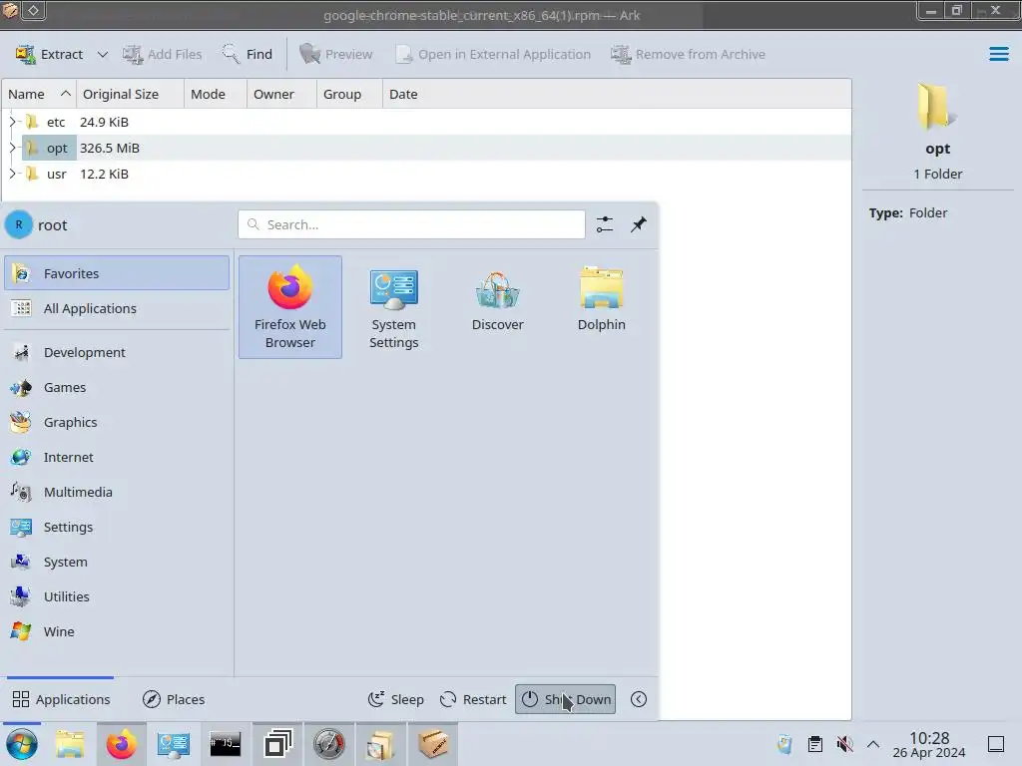1022x766 pixels.
Task: Click the Restart button
Action: [473, 699]
